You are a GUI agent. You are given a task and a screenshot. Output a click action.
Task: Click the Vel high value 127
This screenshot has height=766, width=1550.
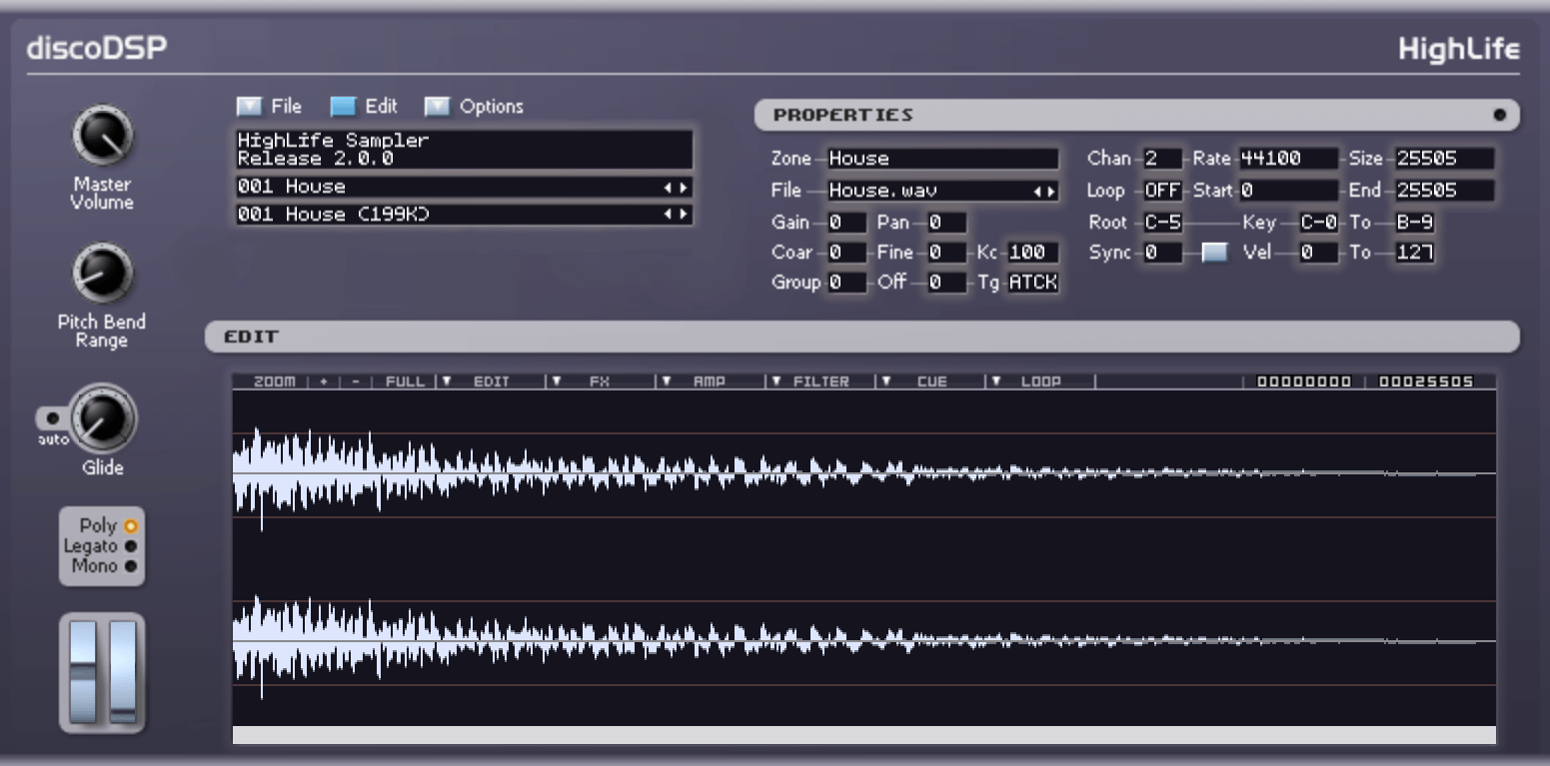pos(1415,253)
